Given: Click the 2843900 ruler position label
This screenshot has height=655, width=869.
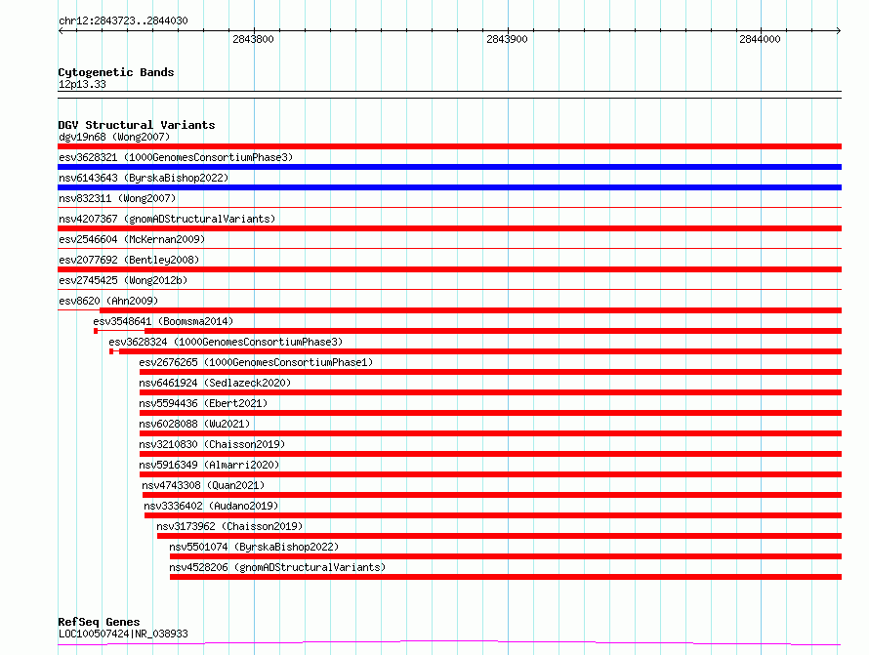Looking at the screenshot, I should click(x=507, y=39).
